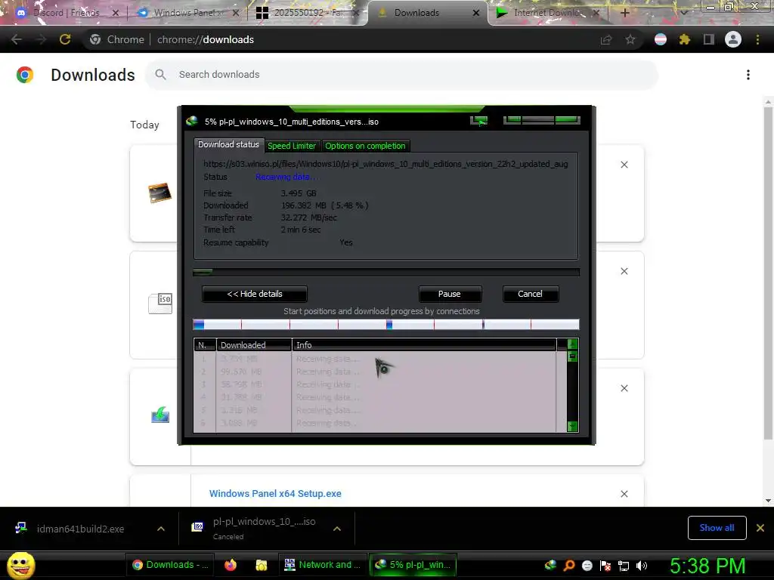774x580 pixels.
Task: Click the overall download progress bar
Action: (x=386, y=272)
